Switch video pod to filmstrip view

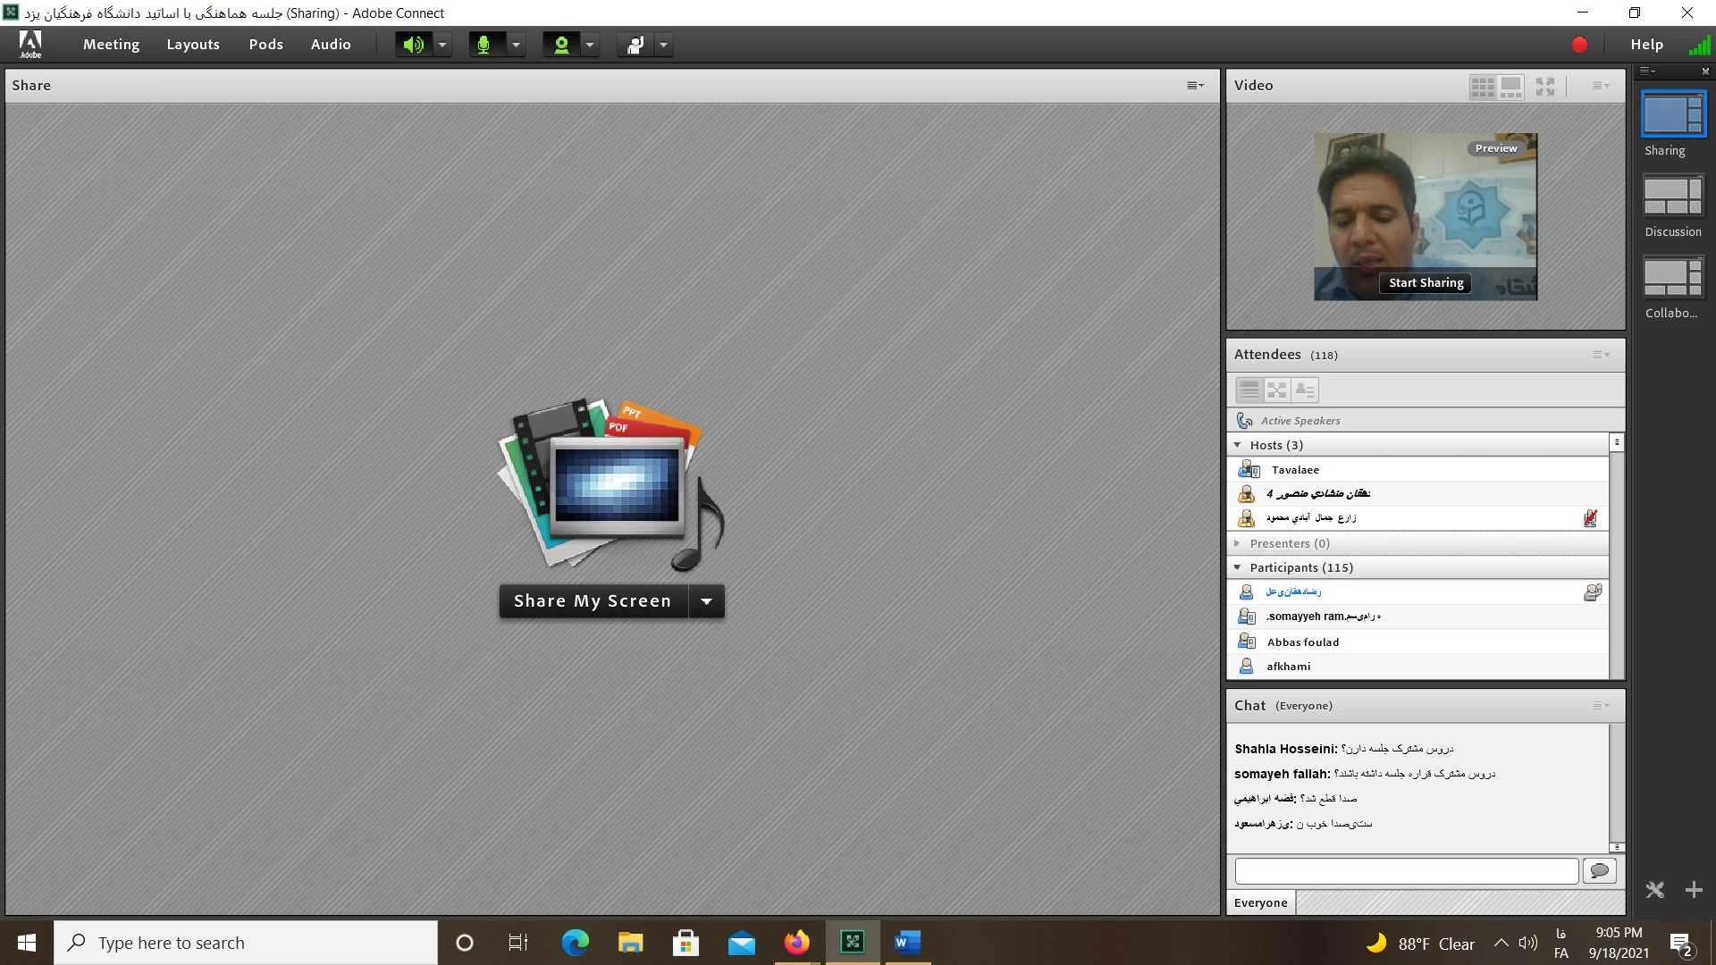coord(1510,87)
